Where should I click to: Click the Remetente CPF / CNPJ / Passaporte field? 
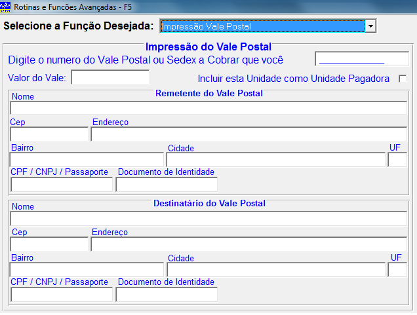62,184
